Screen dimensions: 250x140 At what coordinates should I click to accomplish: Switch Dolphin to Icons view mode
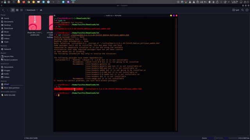point(13,10)
